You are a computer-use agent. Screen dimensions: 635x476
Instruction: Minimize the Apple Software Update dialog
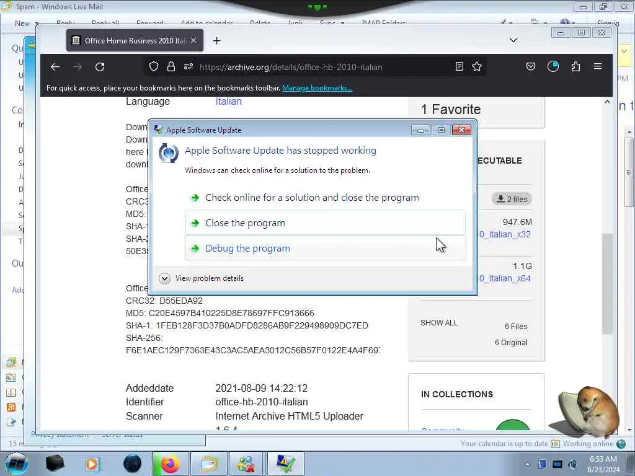(420, 130)
